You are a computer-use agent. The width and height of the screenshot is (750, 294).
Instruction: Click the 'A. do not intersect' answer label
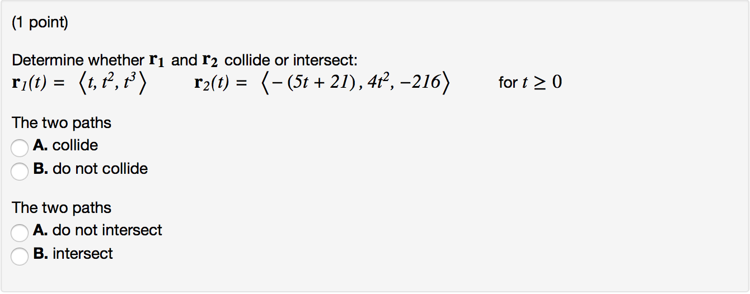pos(97,230)
